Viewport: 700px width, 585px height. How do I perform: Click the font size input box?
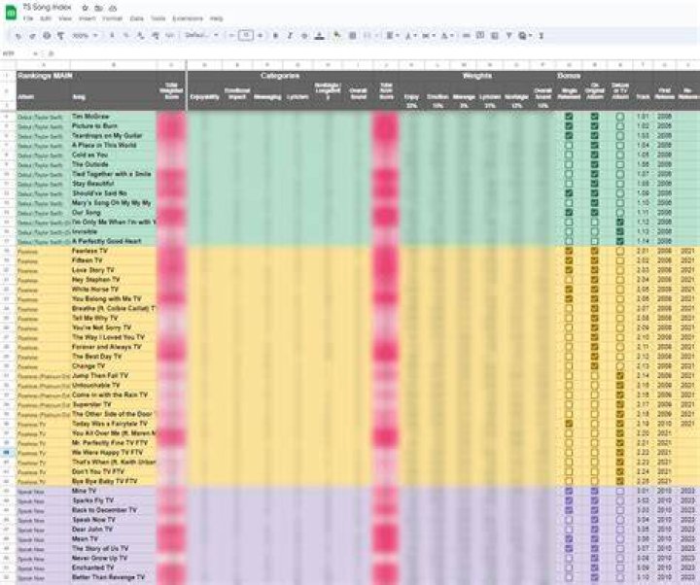(246, 36)
